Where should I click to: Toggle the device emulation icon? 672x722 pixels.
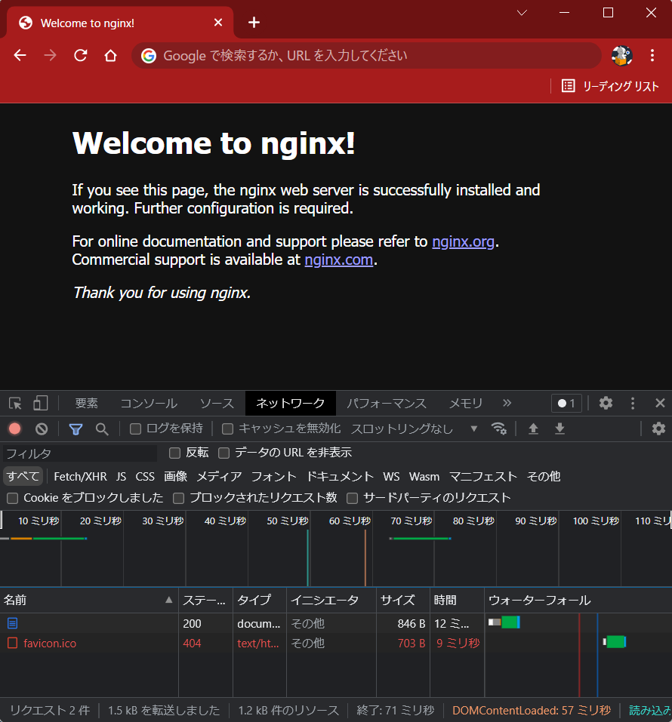coord(41,403)
